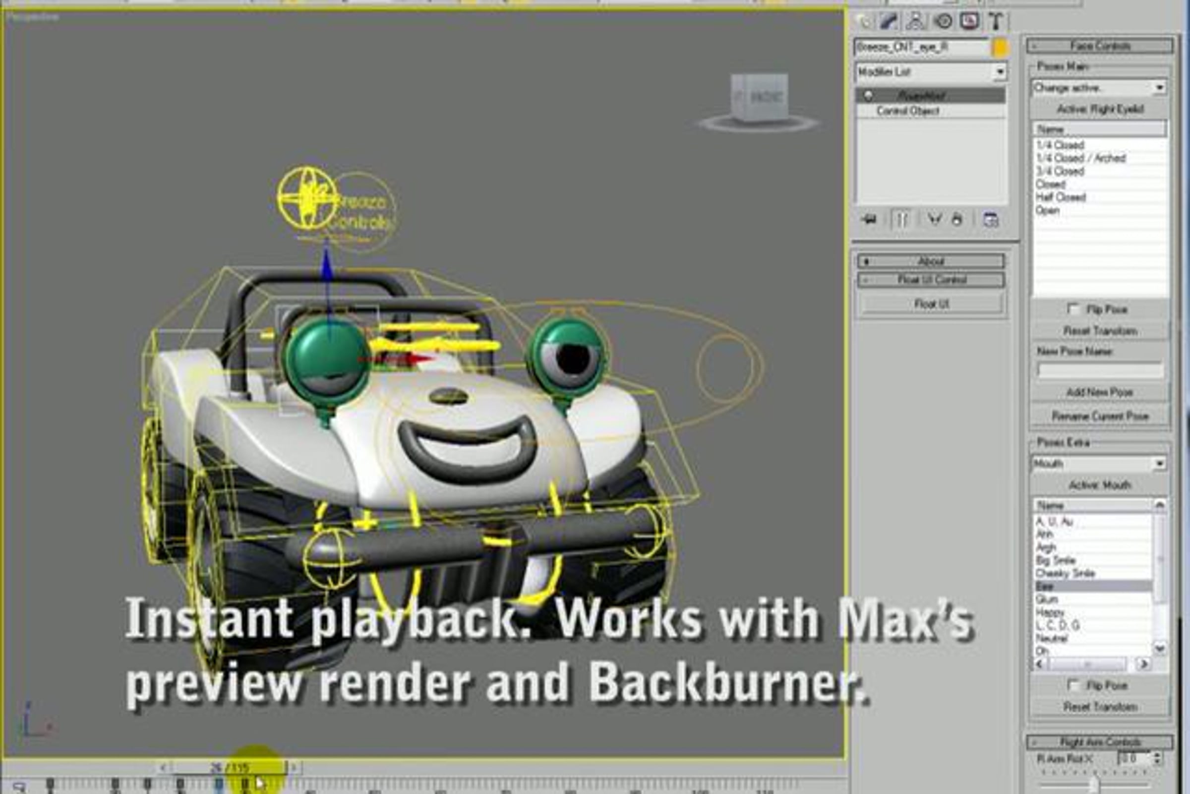This screenshot has width=1190, height=794.
Task: Select the '1/4 Closed' eyelid pose
Action: point(1099,145)
